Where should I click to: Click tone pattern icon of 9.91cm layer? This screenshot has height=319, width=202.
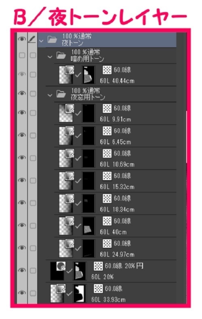pyautogui.click(x=107, y=108)
